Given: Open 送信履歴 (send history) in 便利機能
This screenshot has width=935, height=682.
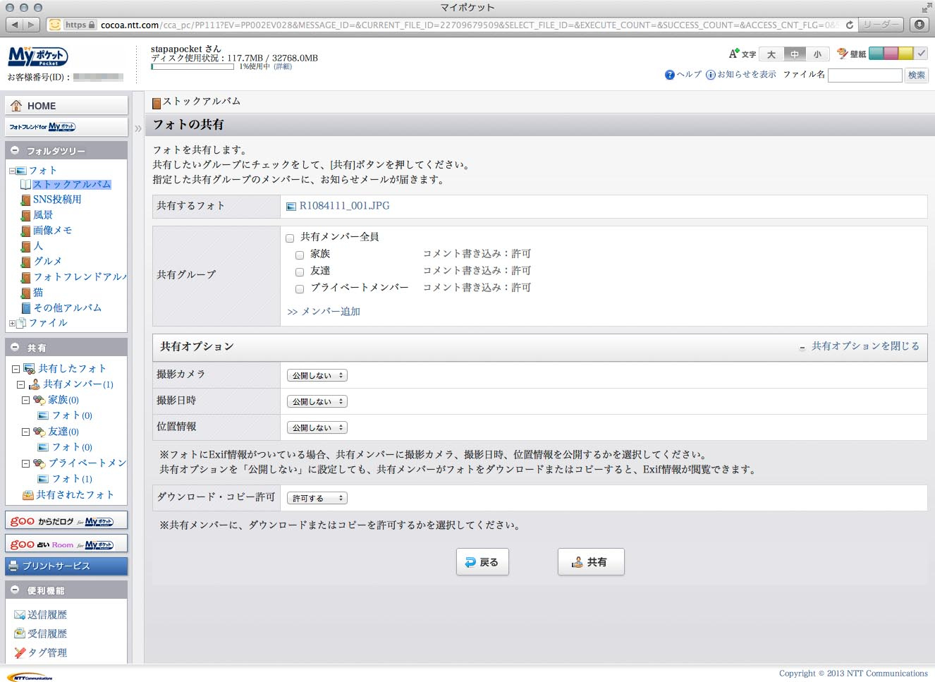Looking at the screenshot, I should point(46,614).
